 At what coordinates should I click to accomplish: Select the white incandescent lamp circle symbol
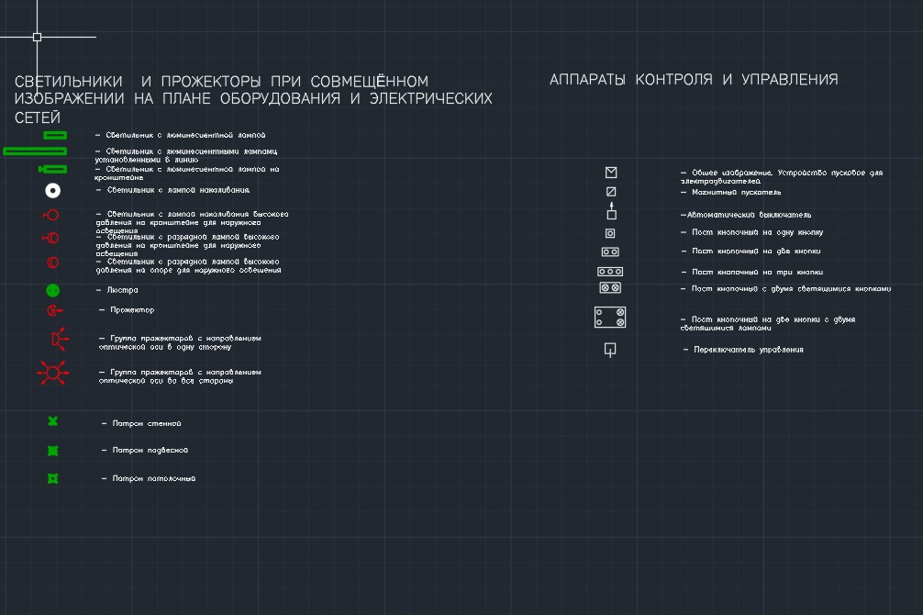[x=53, y=190]
